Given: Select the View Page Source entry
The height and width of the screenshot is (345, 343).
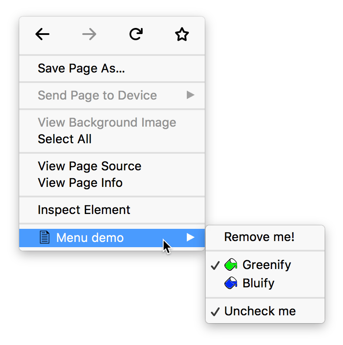Looking at the screenshot, I should [x=90, y=166].
